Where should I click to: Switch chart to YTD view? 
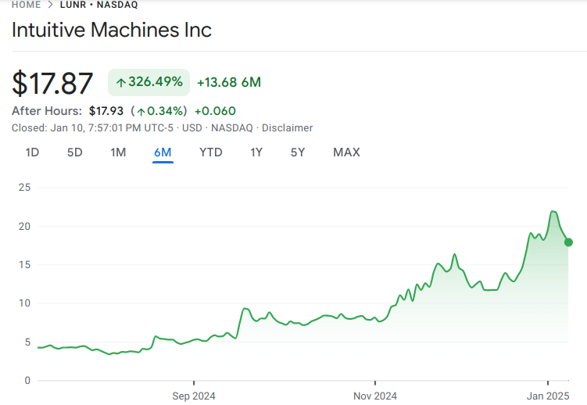[x=211, y=152]
